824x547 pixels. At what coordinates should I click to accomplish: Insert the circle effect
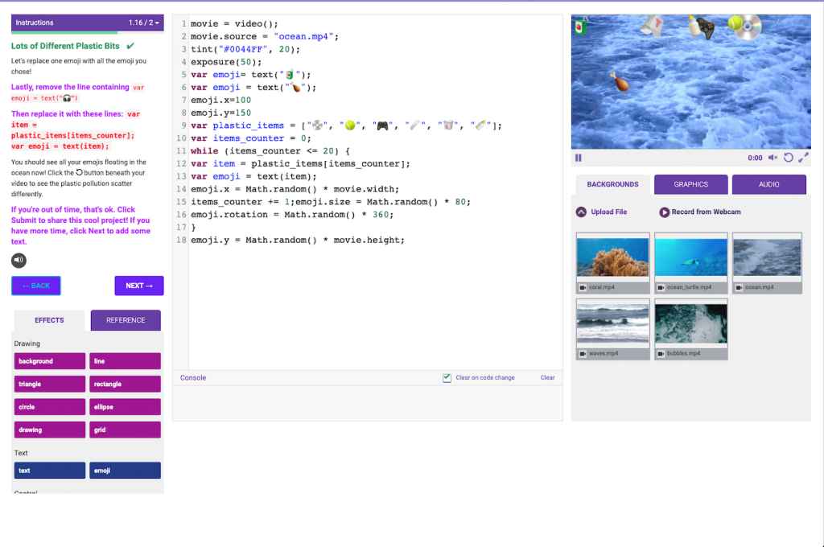49,407
